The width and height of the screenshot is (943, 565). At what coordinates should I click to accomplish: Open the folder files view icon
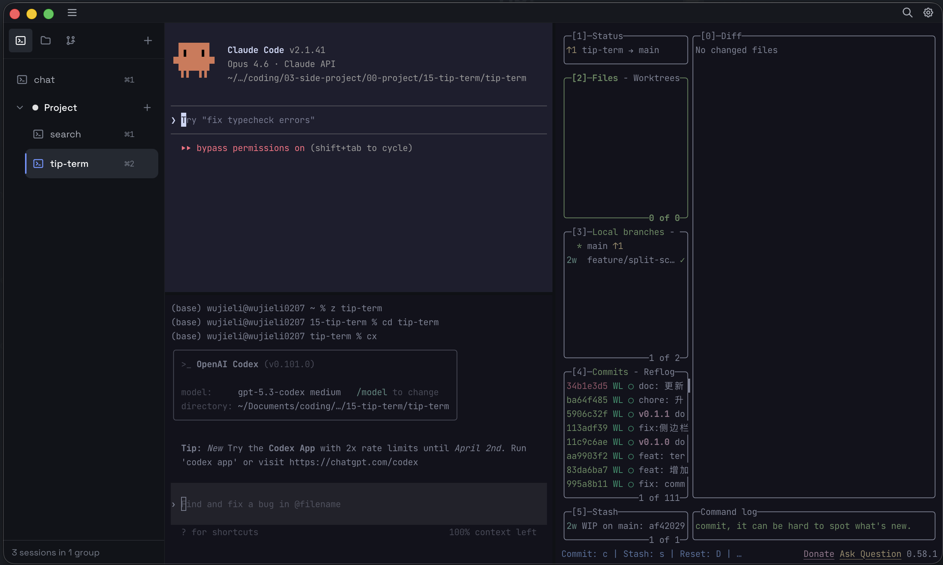(x=46, y=41)
